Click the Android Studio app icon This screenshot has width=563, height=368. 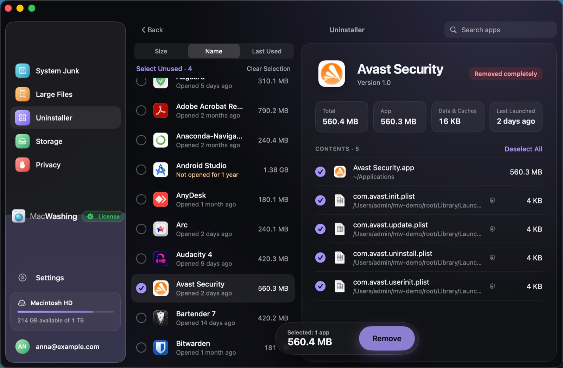[161, 170]
